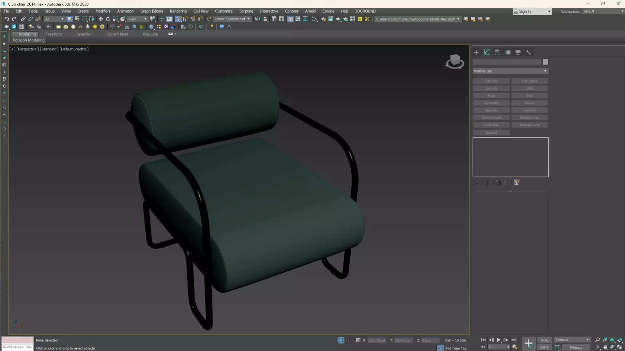The height and width of the screenshot is (351, 625).
Task: Expand the Modifier List dropdown
Action: [510, 71]
